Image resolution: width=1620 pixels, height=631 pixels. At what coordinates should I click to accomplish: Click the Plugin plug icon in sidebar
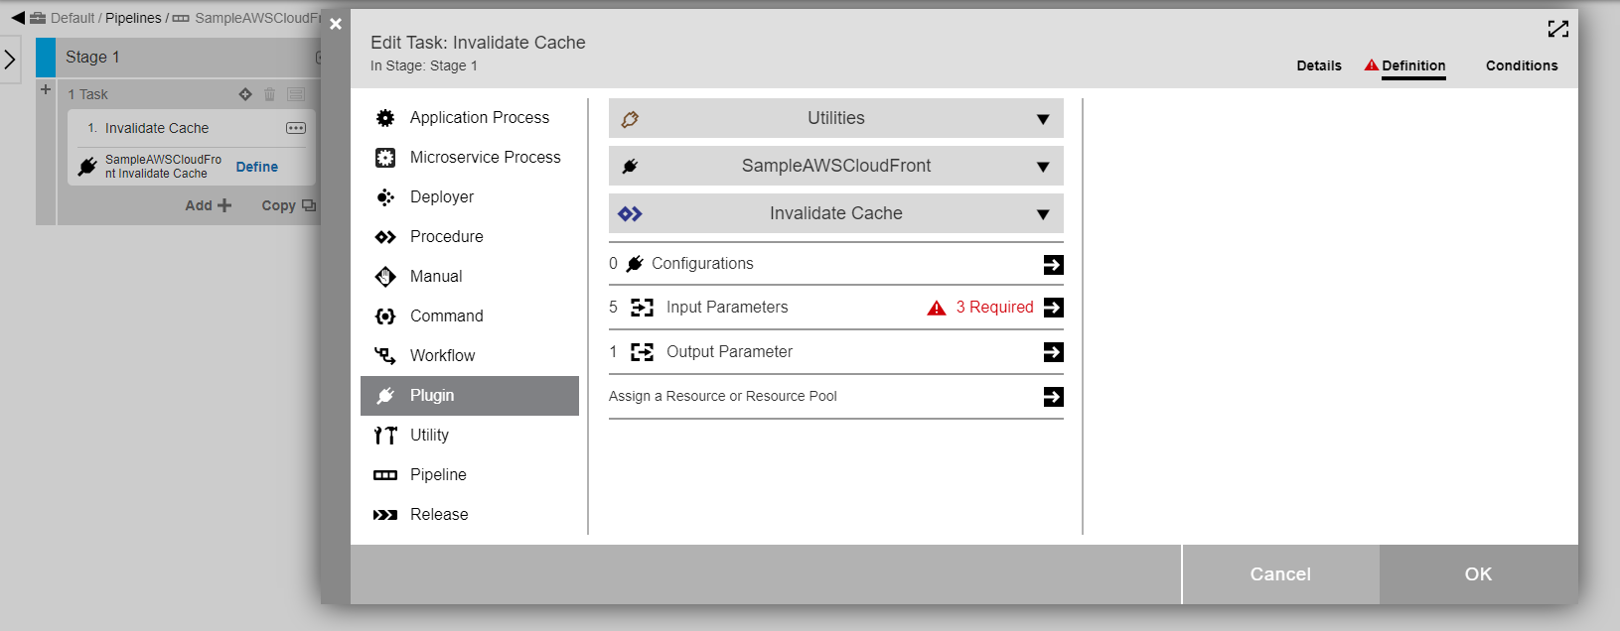(x=385, y=396)
